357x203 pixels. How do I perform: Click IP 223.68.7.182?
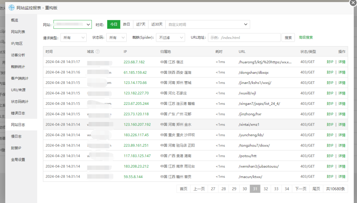click(x=134, y=62)
